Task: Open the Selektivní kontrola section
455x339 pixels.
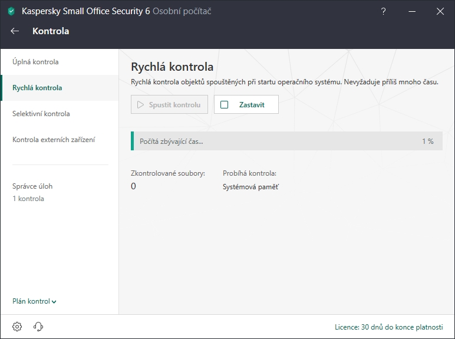Action: (41, 114)
